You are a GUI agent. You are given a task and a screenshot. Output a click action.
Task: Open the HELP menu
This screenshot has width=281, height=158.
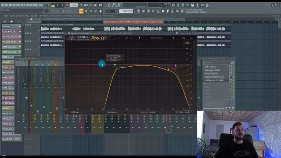41,5
